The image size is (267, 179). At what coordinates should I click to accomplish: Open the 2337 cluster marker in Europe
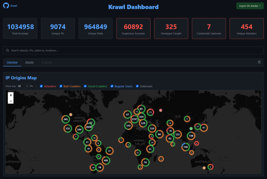click(135, 119)
